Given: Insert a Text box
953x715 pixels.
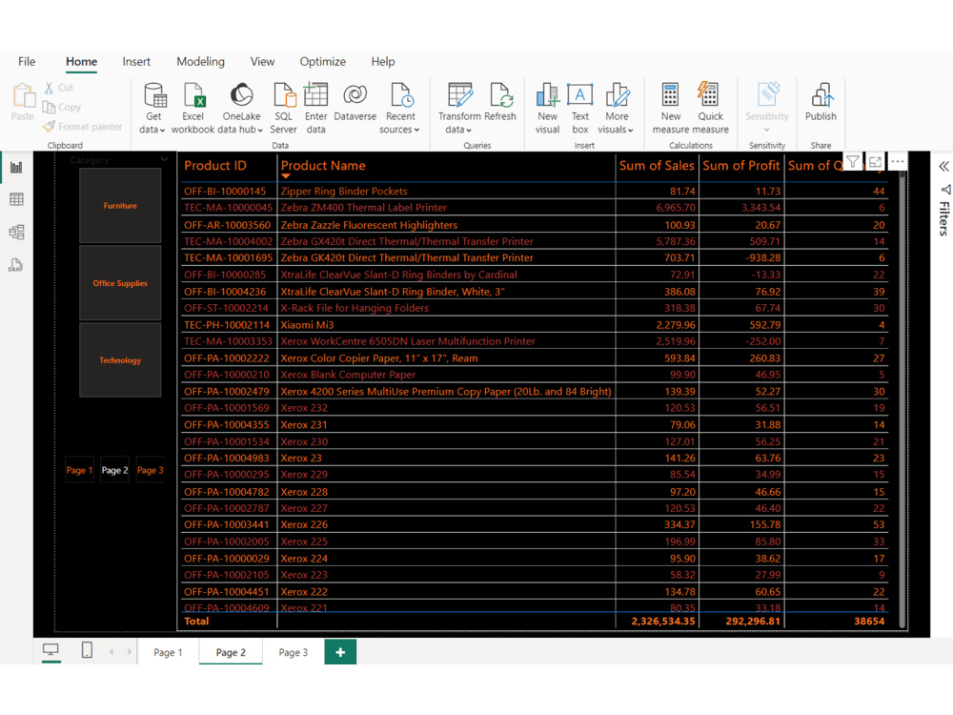Looking at the screenshot, I should (x=580, y=105).
